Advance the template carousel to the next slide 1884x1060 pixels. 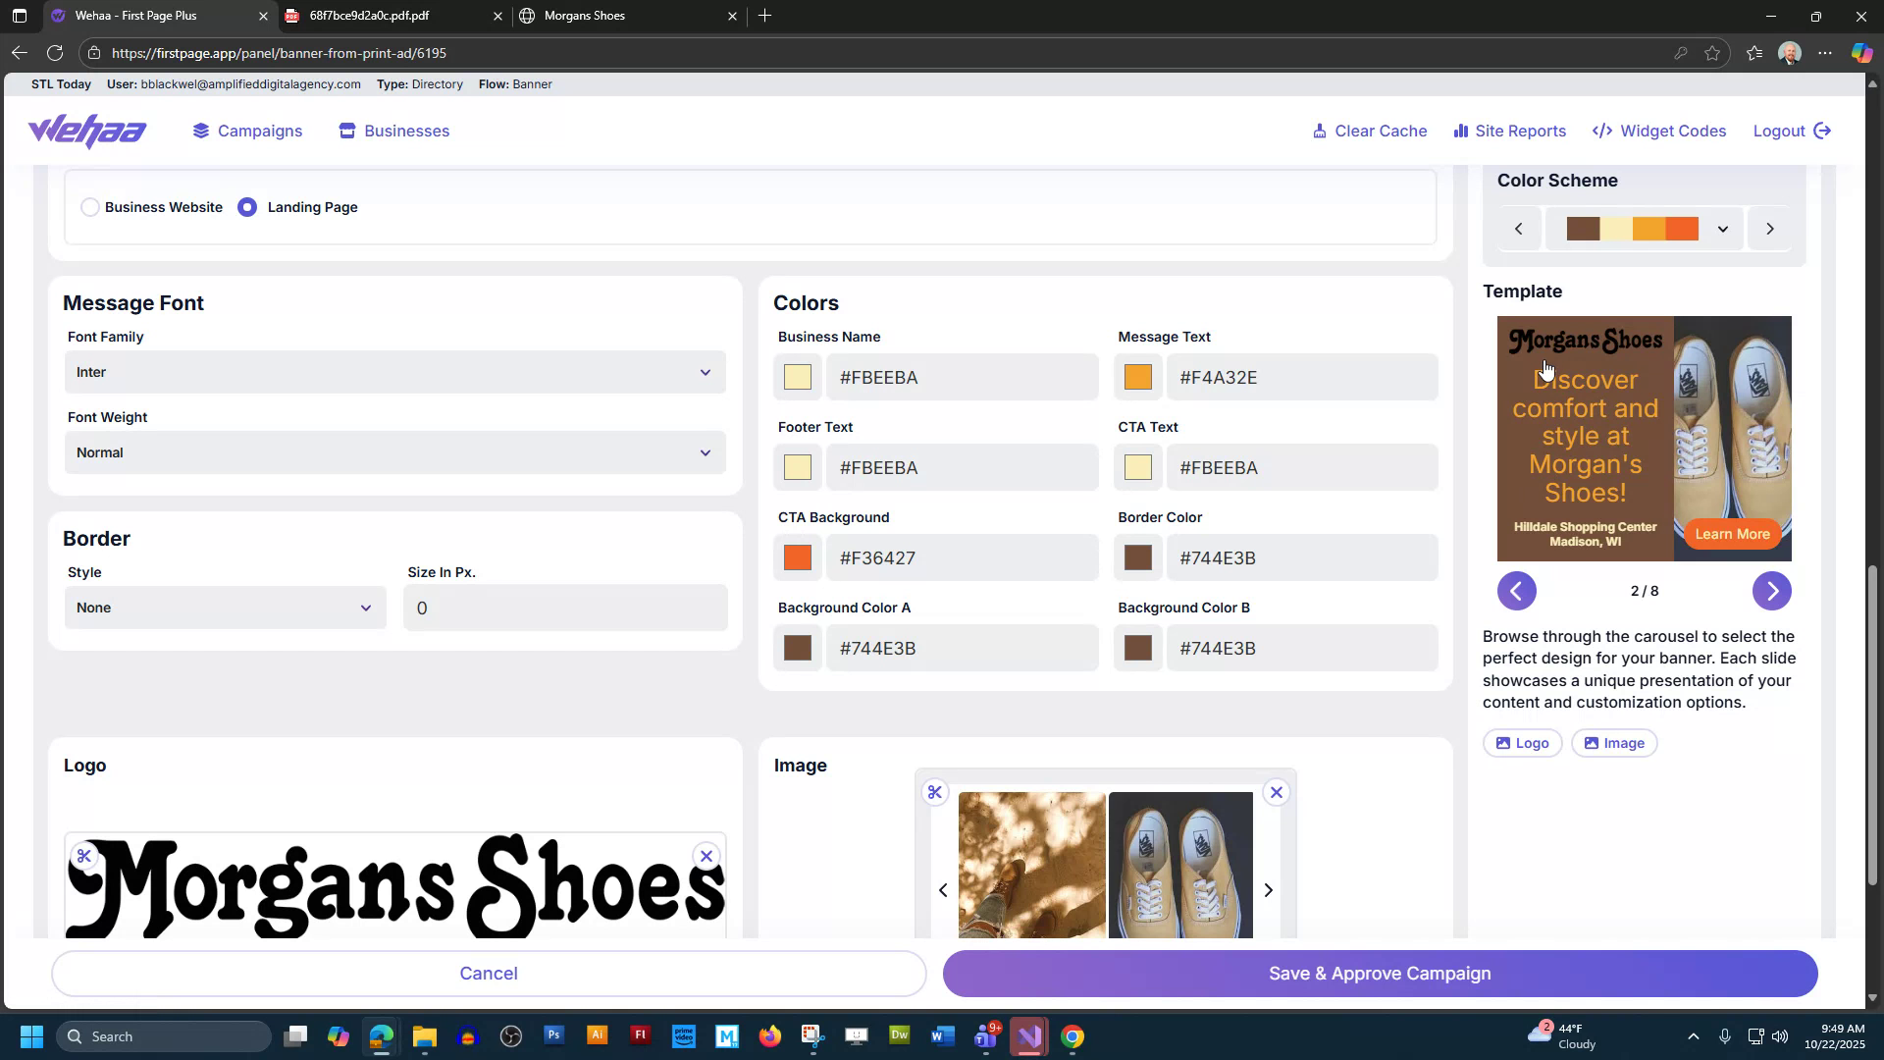coord(1772,591)
